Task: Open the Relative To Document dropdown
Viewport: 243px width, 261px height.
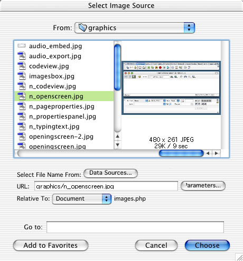Action: click(x=82, y=199)
